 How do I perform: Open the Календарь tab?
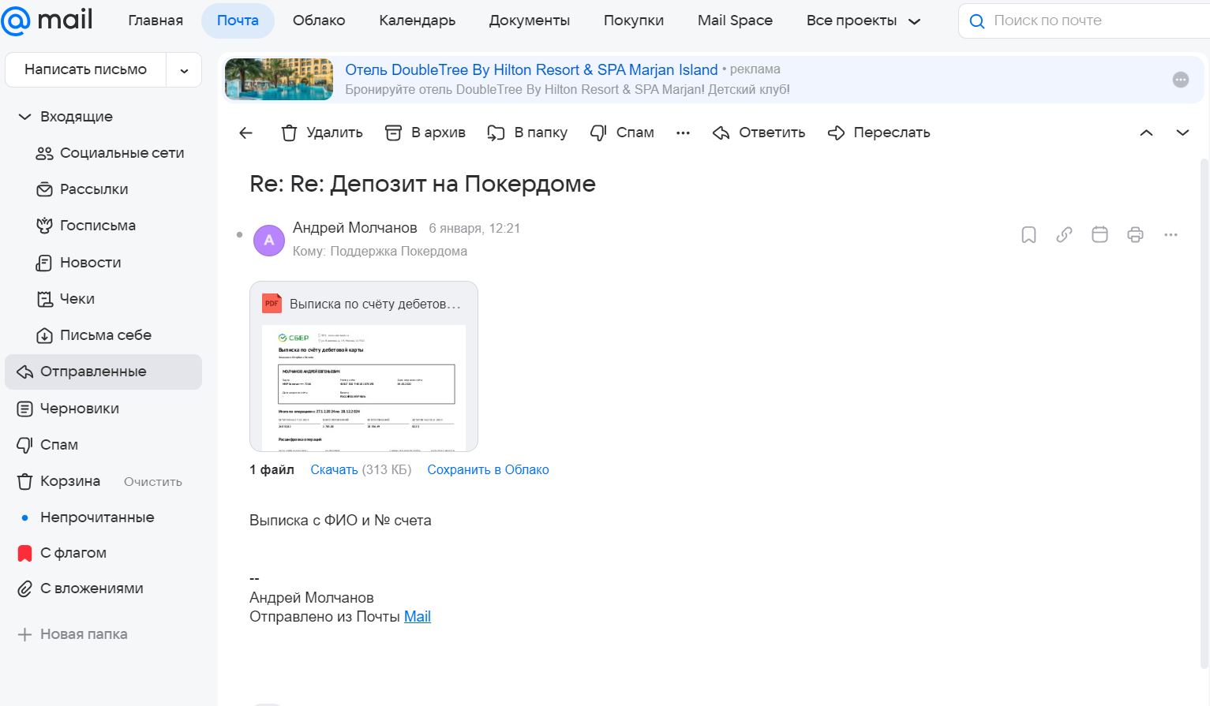point(418,21)
